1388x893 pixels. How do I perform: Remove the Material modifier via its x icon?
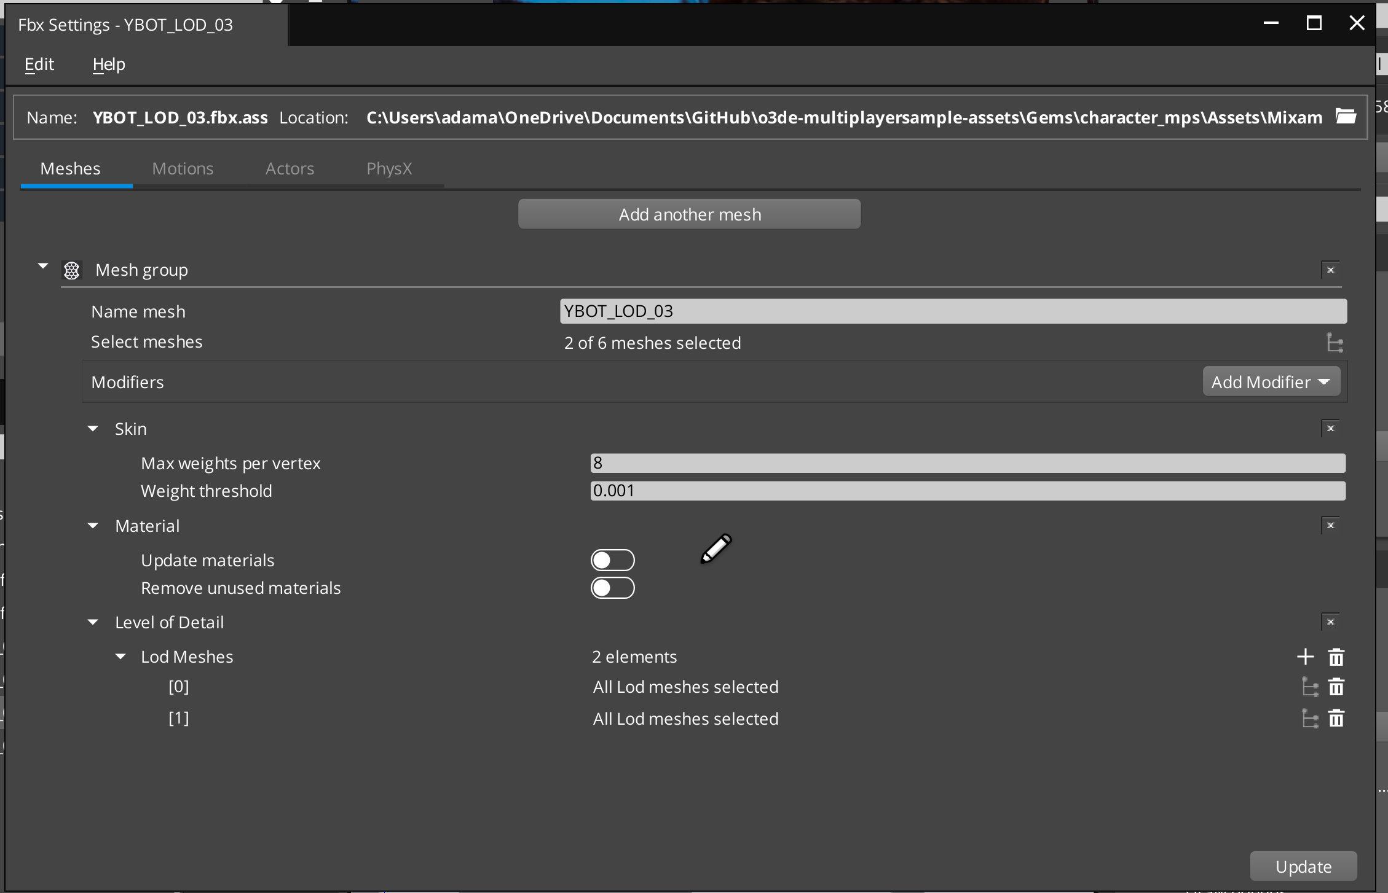pyautogui.click(x=1331, y=525)
